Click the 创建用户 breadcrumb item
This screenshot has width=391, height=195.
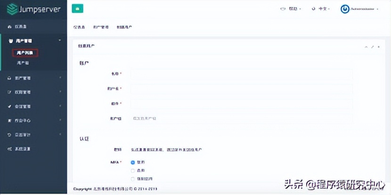click(x=124, y=27)
